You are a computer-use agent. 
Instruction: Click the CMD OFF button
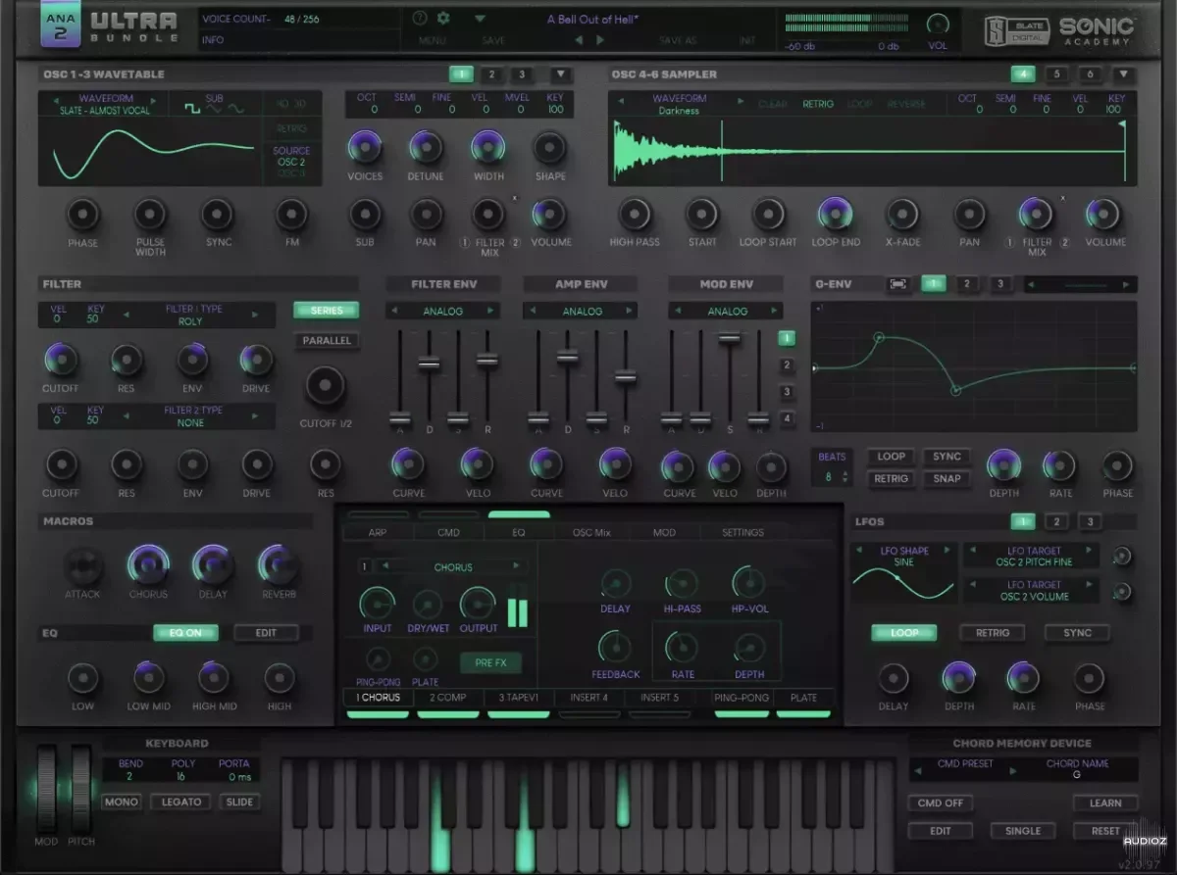click(940, 803)
